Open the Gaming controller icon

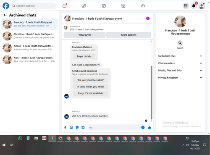pyautogui.click(x=143, y=6)
